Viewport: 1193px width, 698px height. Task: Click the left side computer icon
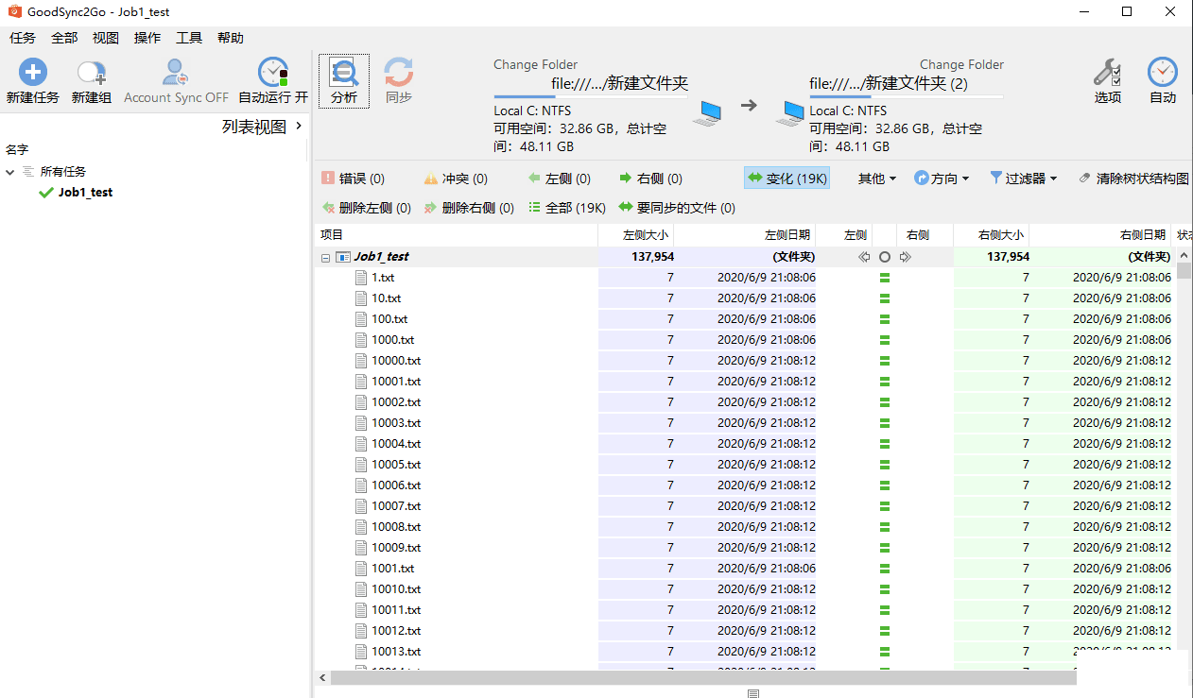click(707, 114)
